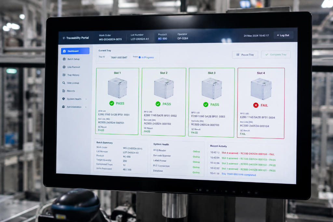The height and width of the screenshot is (222, 333).
Task: Click the Slot 4 box thumbnail
Action: coord(261,89)
